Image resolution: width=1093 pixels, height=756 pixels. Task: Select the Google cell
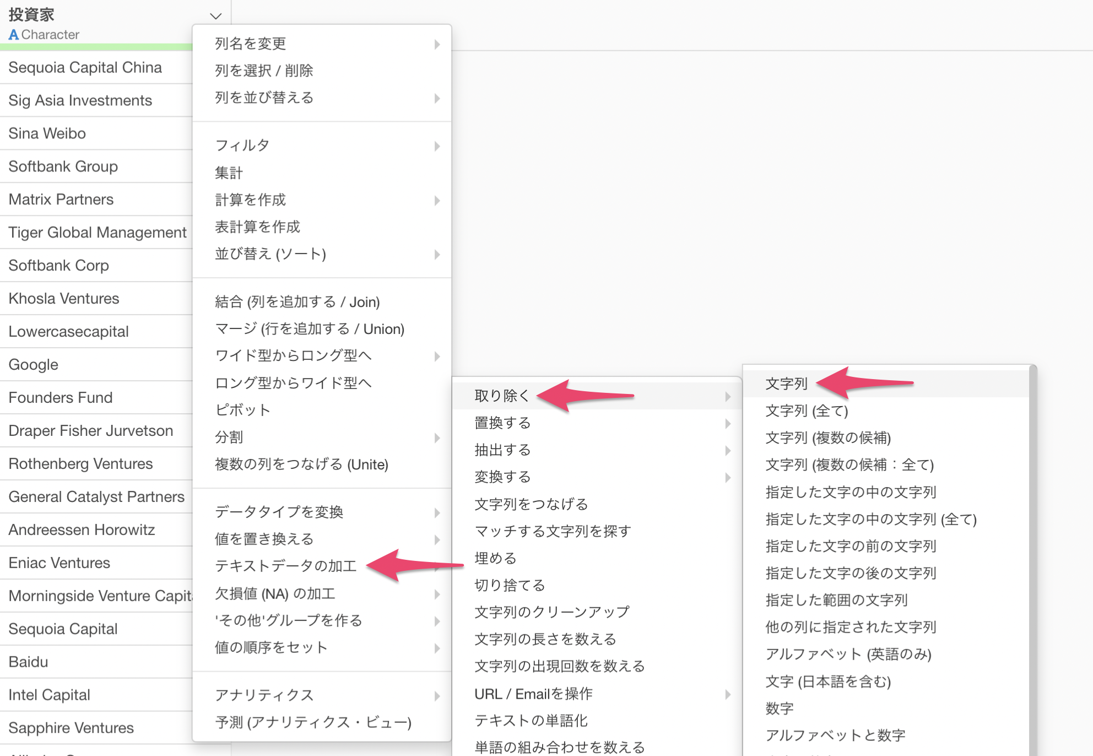[96, 365]
